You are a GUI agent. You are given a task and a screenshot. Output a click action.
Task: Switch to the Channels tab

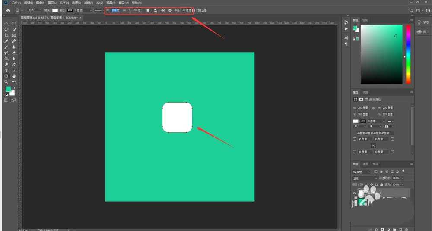point(365,164)
